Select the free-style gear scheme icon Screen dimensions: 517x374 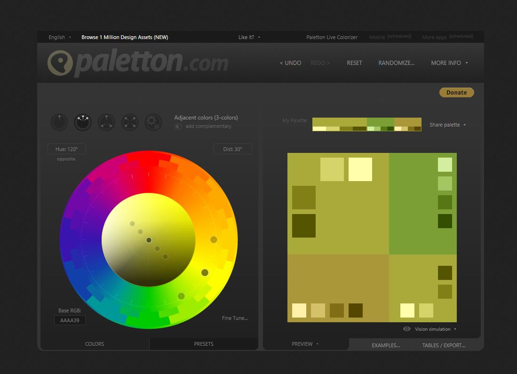[153, 122]
